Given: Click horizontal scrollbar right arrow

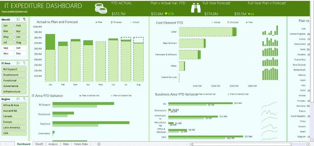Looking at the screenshot, I should (308, 144).
